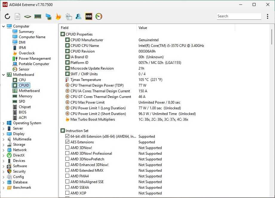Collapse the Computer tree node
This screenshot has height=198, width=275.
click(x=3, y=26)
